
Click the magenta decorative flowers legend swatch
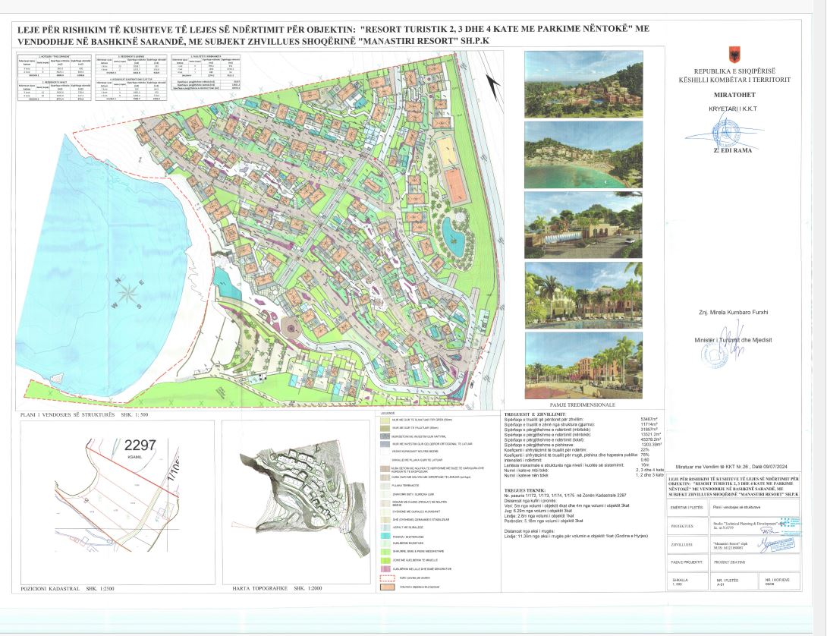tap(384, 569)
